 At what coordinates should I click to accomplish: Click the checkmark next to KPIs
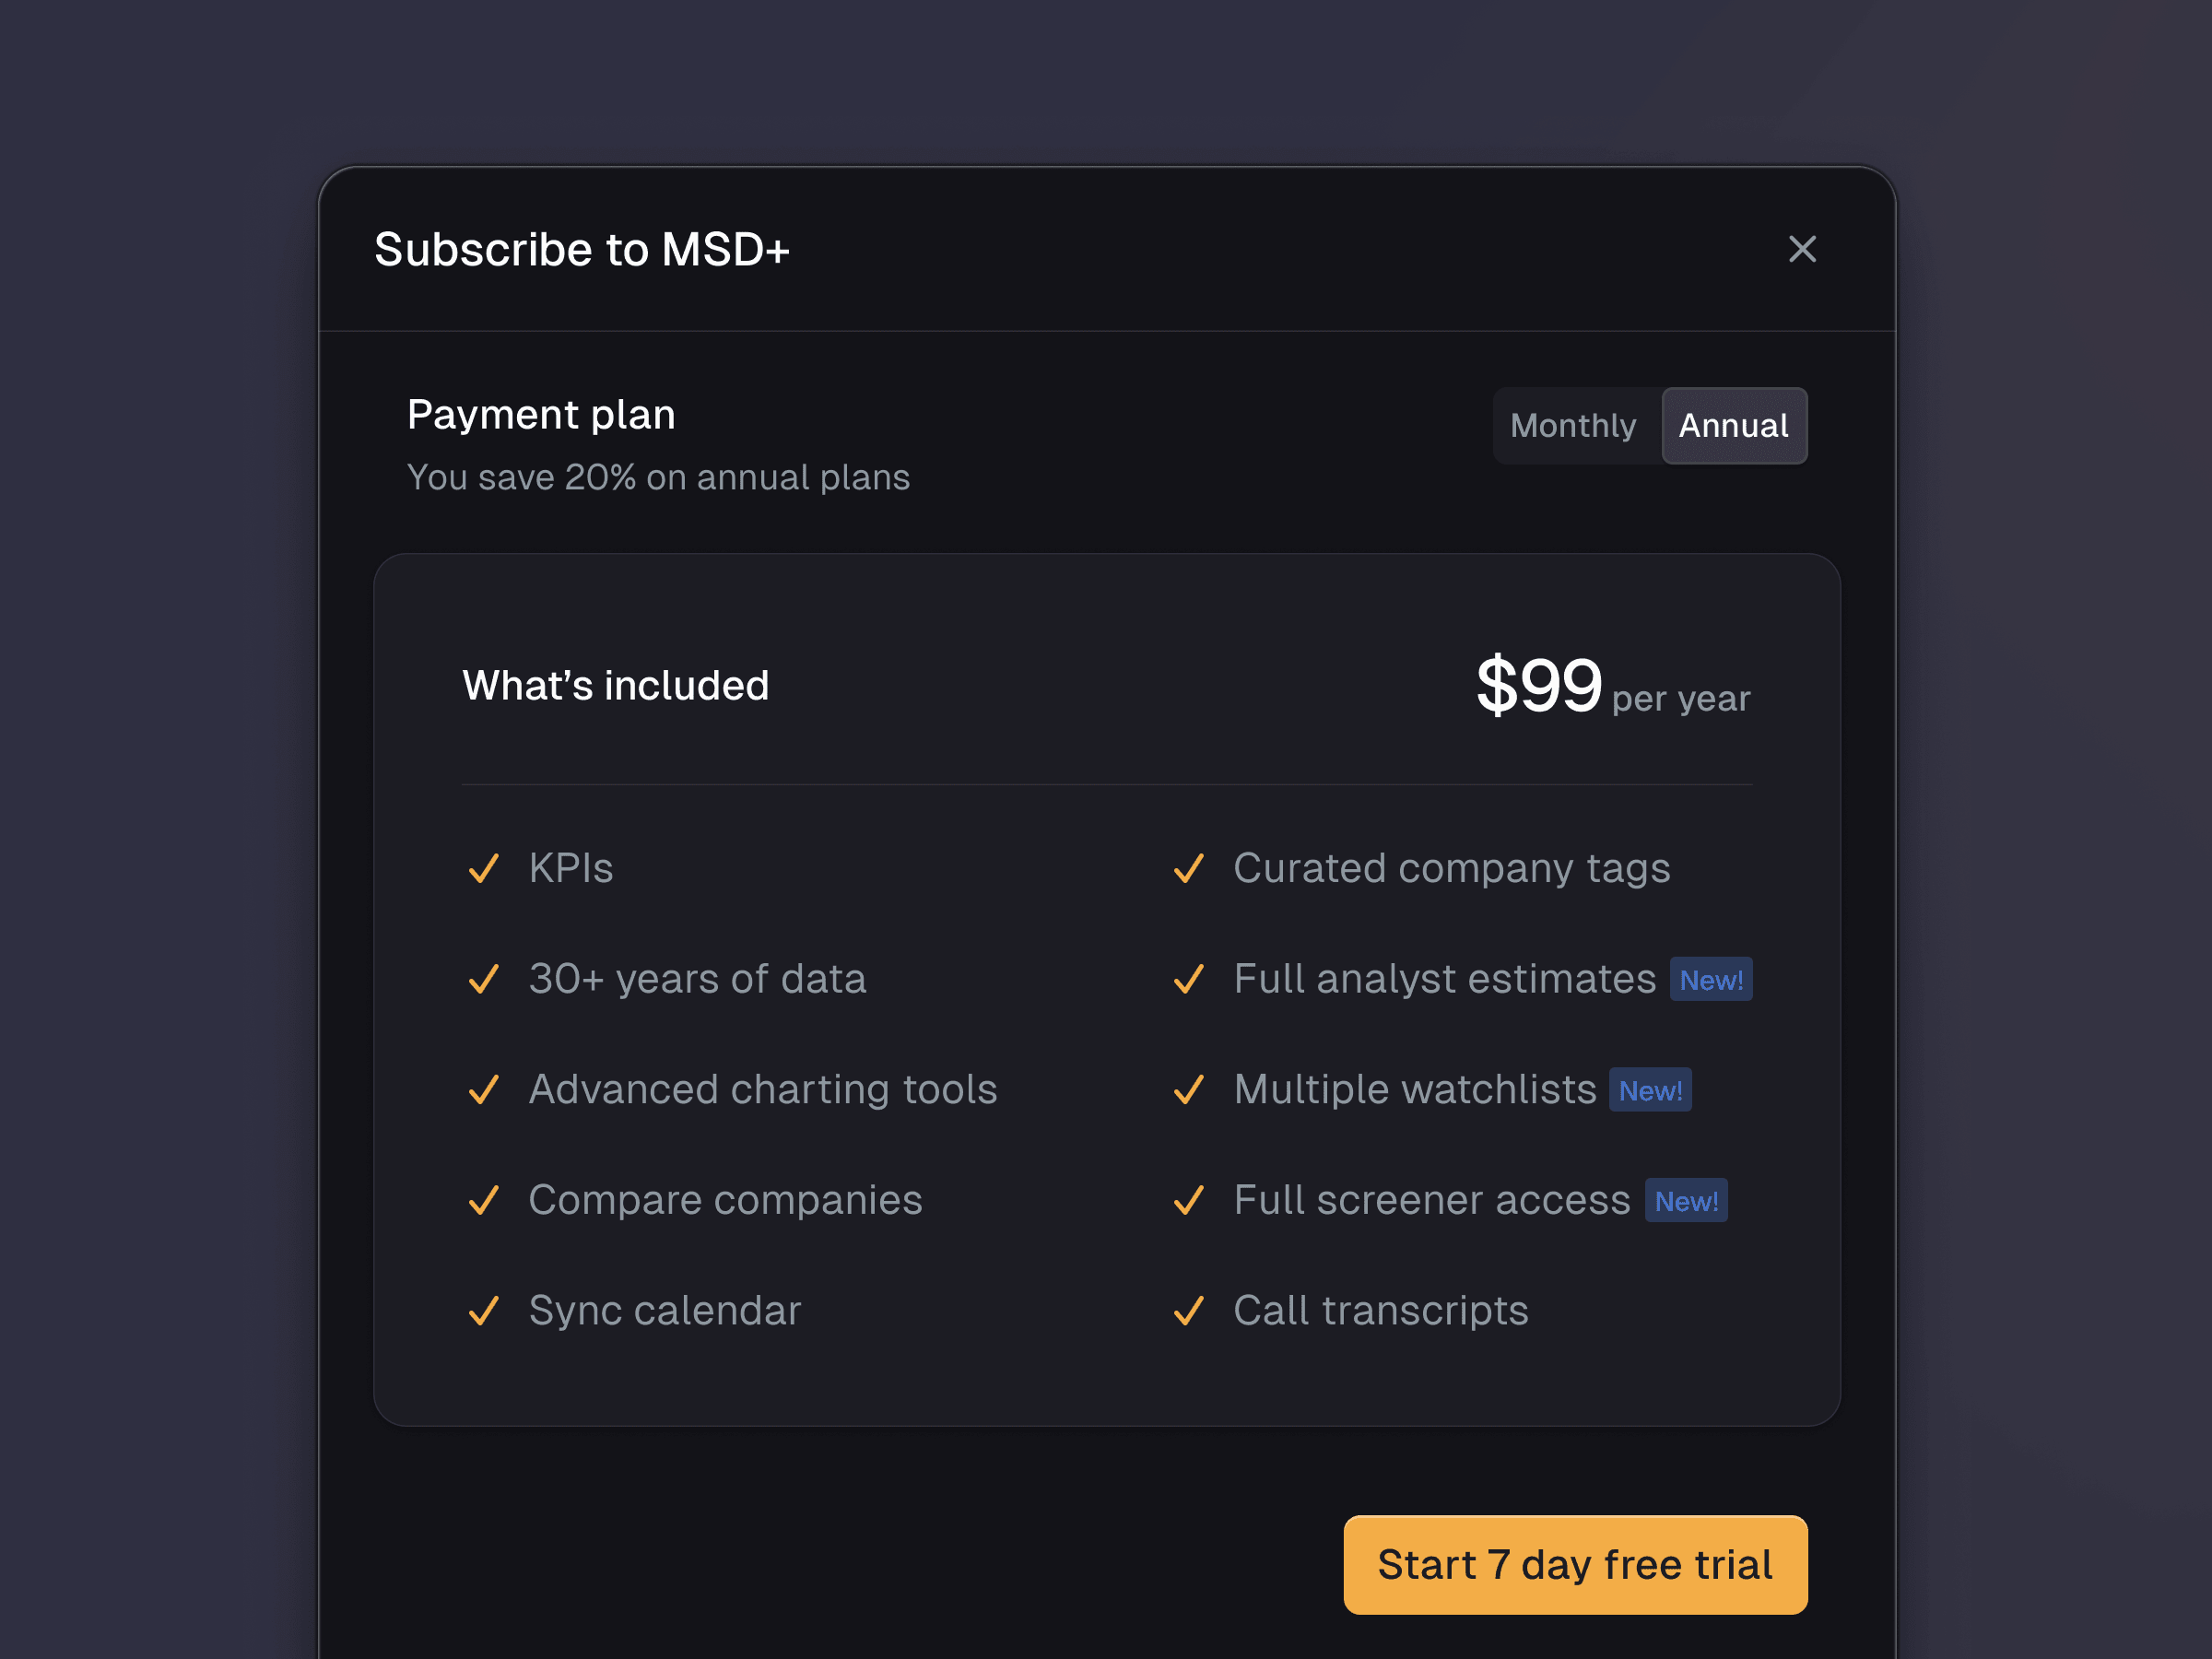[484, 868]
